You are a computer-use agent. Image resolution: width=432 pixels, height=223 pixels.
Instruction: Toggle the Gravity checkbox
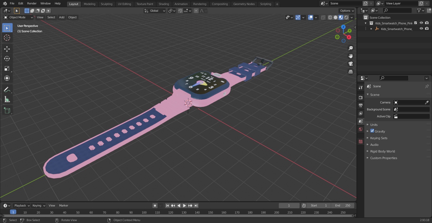click(372, 131)
